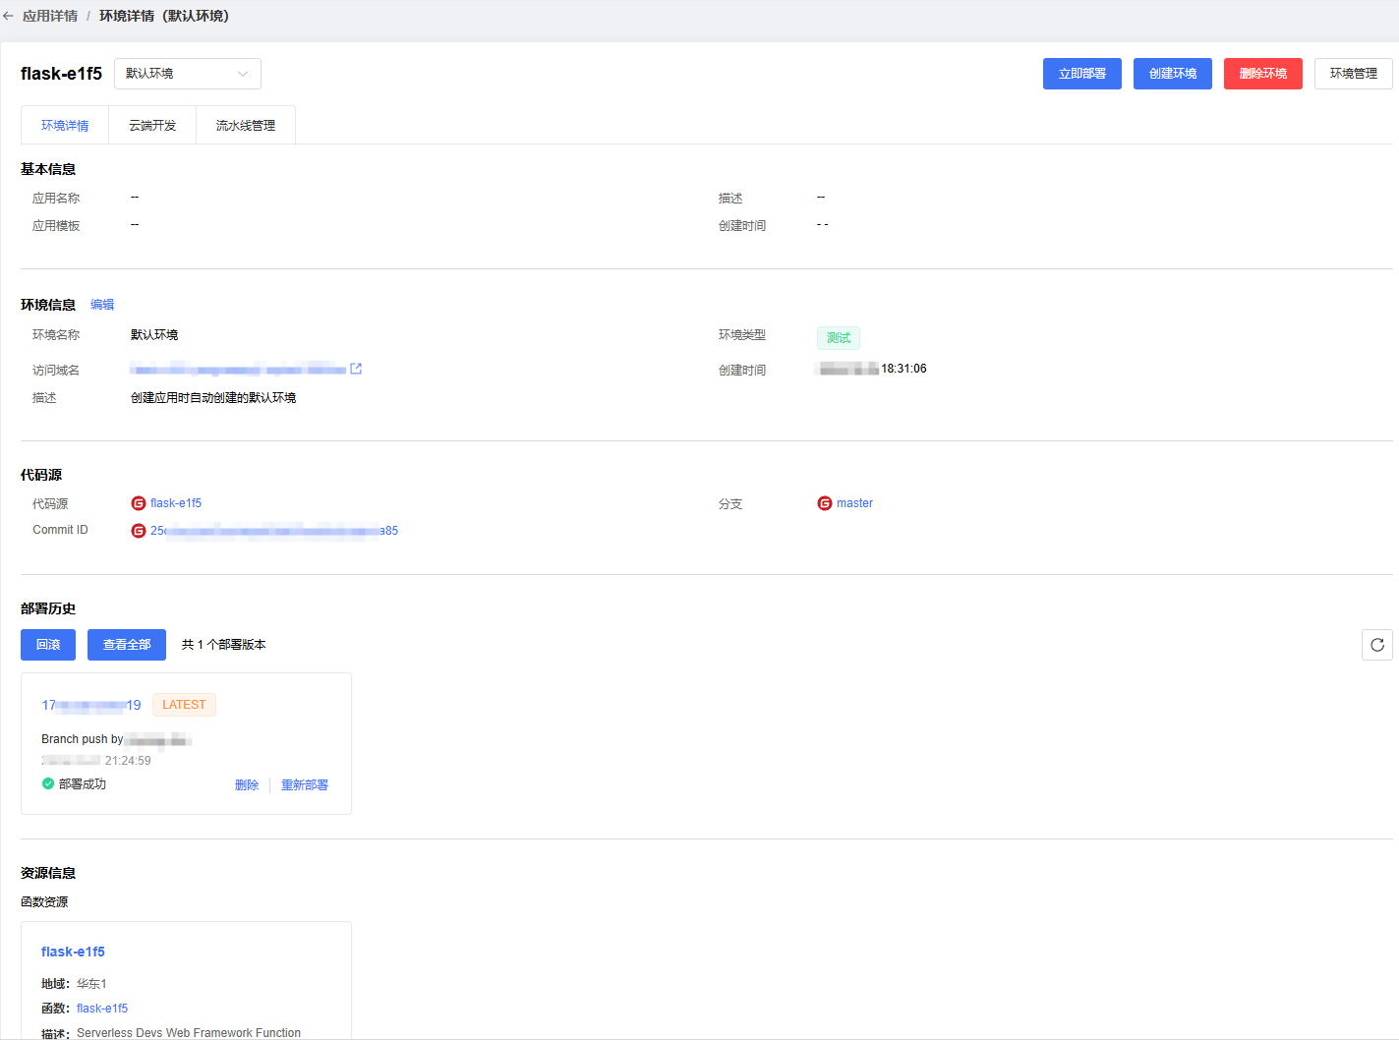This screenshot has height=1040, width=1399.
Task: Refresh deployment history with the reload icon
Action: click(1377, 645)
